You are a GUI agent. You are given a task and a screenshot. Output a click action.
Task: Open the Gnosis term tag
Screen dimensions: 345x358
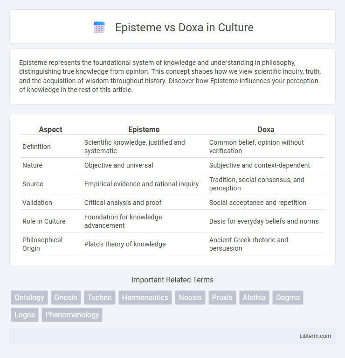(66, 297)
